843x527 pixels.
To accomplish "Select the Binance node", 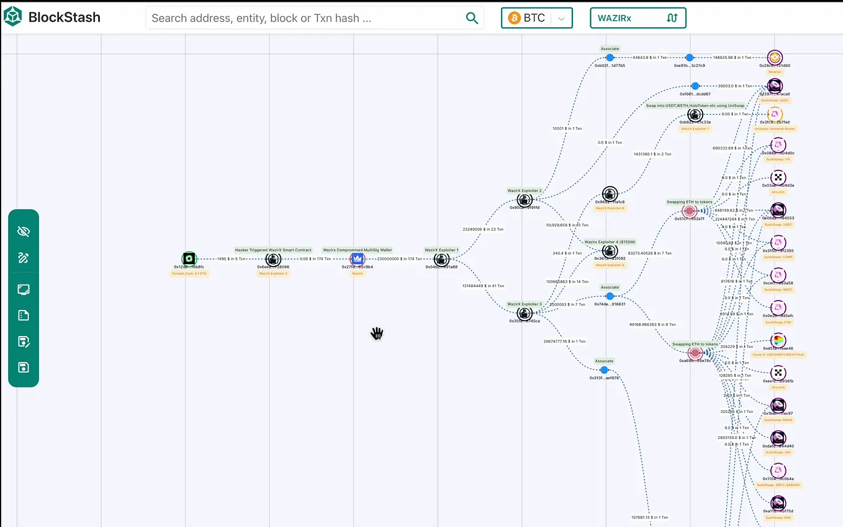I will coord(774,58).
